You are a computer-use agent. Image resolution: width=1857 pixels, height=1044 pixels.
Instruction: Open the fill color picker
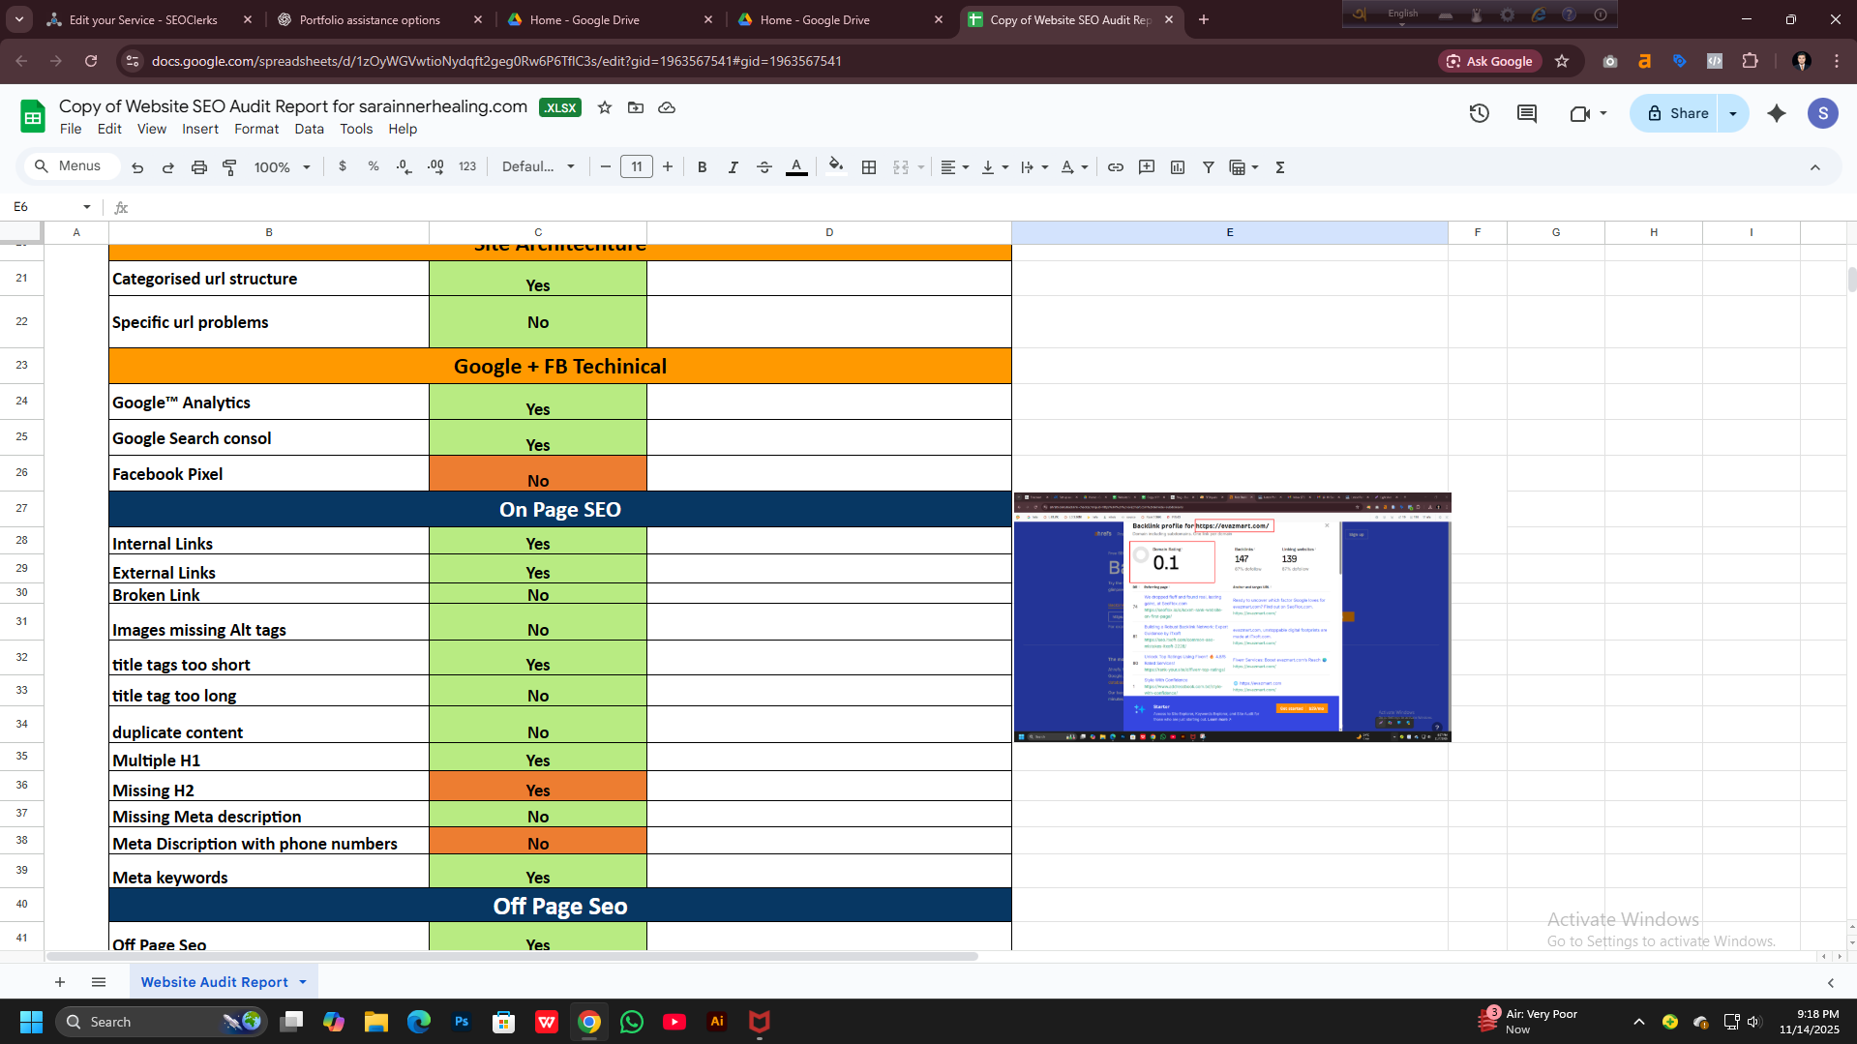pos(836,167)
